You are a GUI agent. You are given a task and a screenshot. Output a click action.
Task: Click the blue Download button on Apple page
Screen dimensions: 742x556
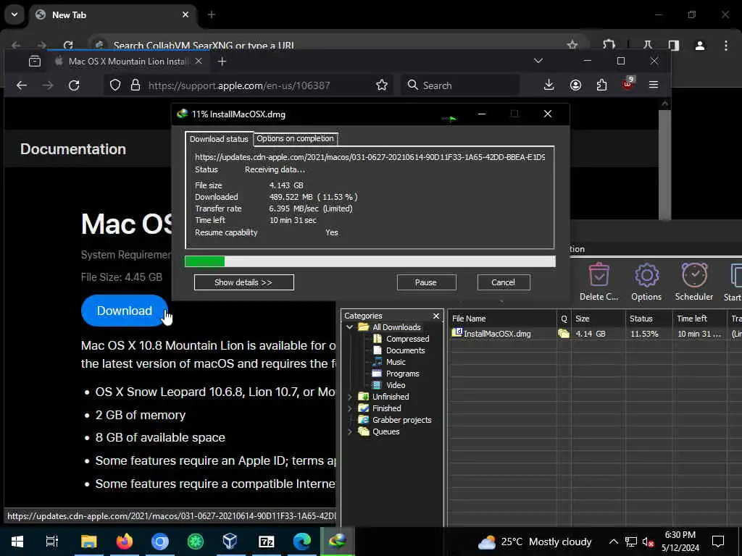coord(125,311)
